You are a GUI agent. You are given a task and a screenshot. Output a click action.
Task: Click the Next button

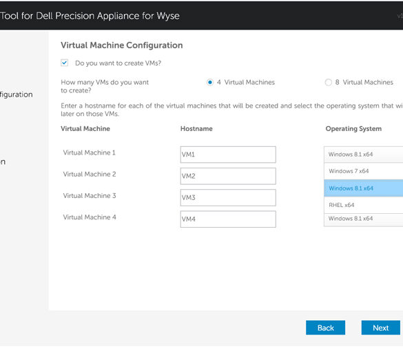click(x=381, y=328)
